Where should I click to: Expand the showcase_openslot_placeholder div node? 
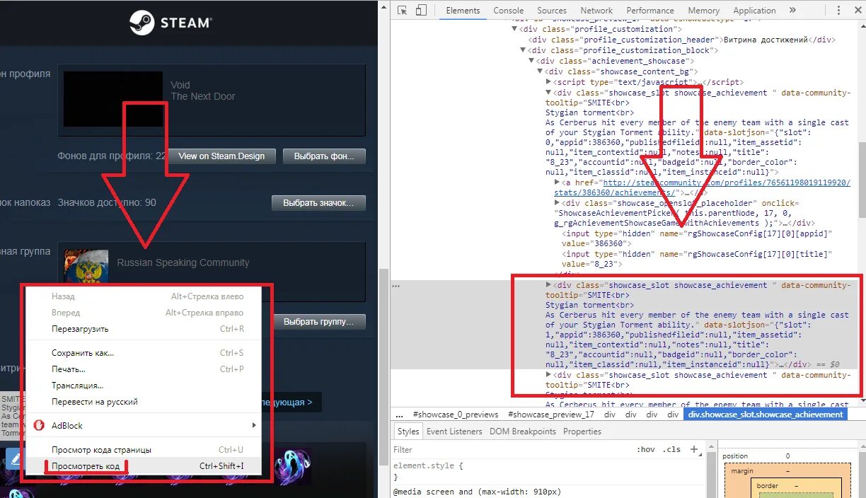pyautogui.click(x=557, y=203)
